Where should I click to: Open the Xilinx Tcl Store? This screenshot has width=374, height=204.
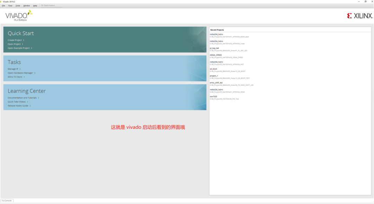(x=16, y=77)
